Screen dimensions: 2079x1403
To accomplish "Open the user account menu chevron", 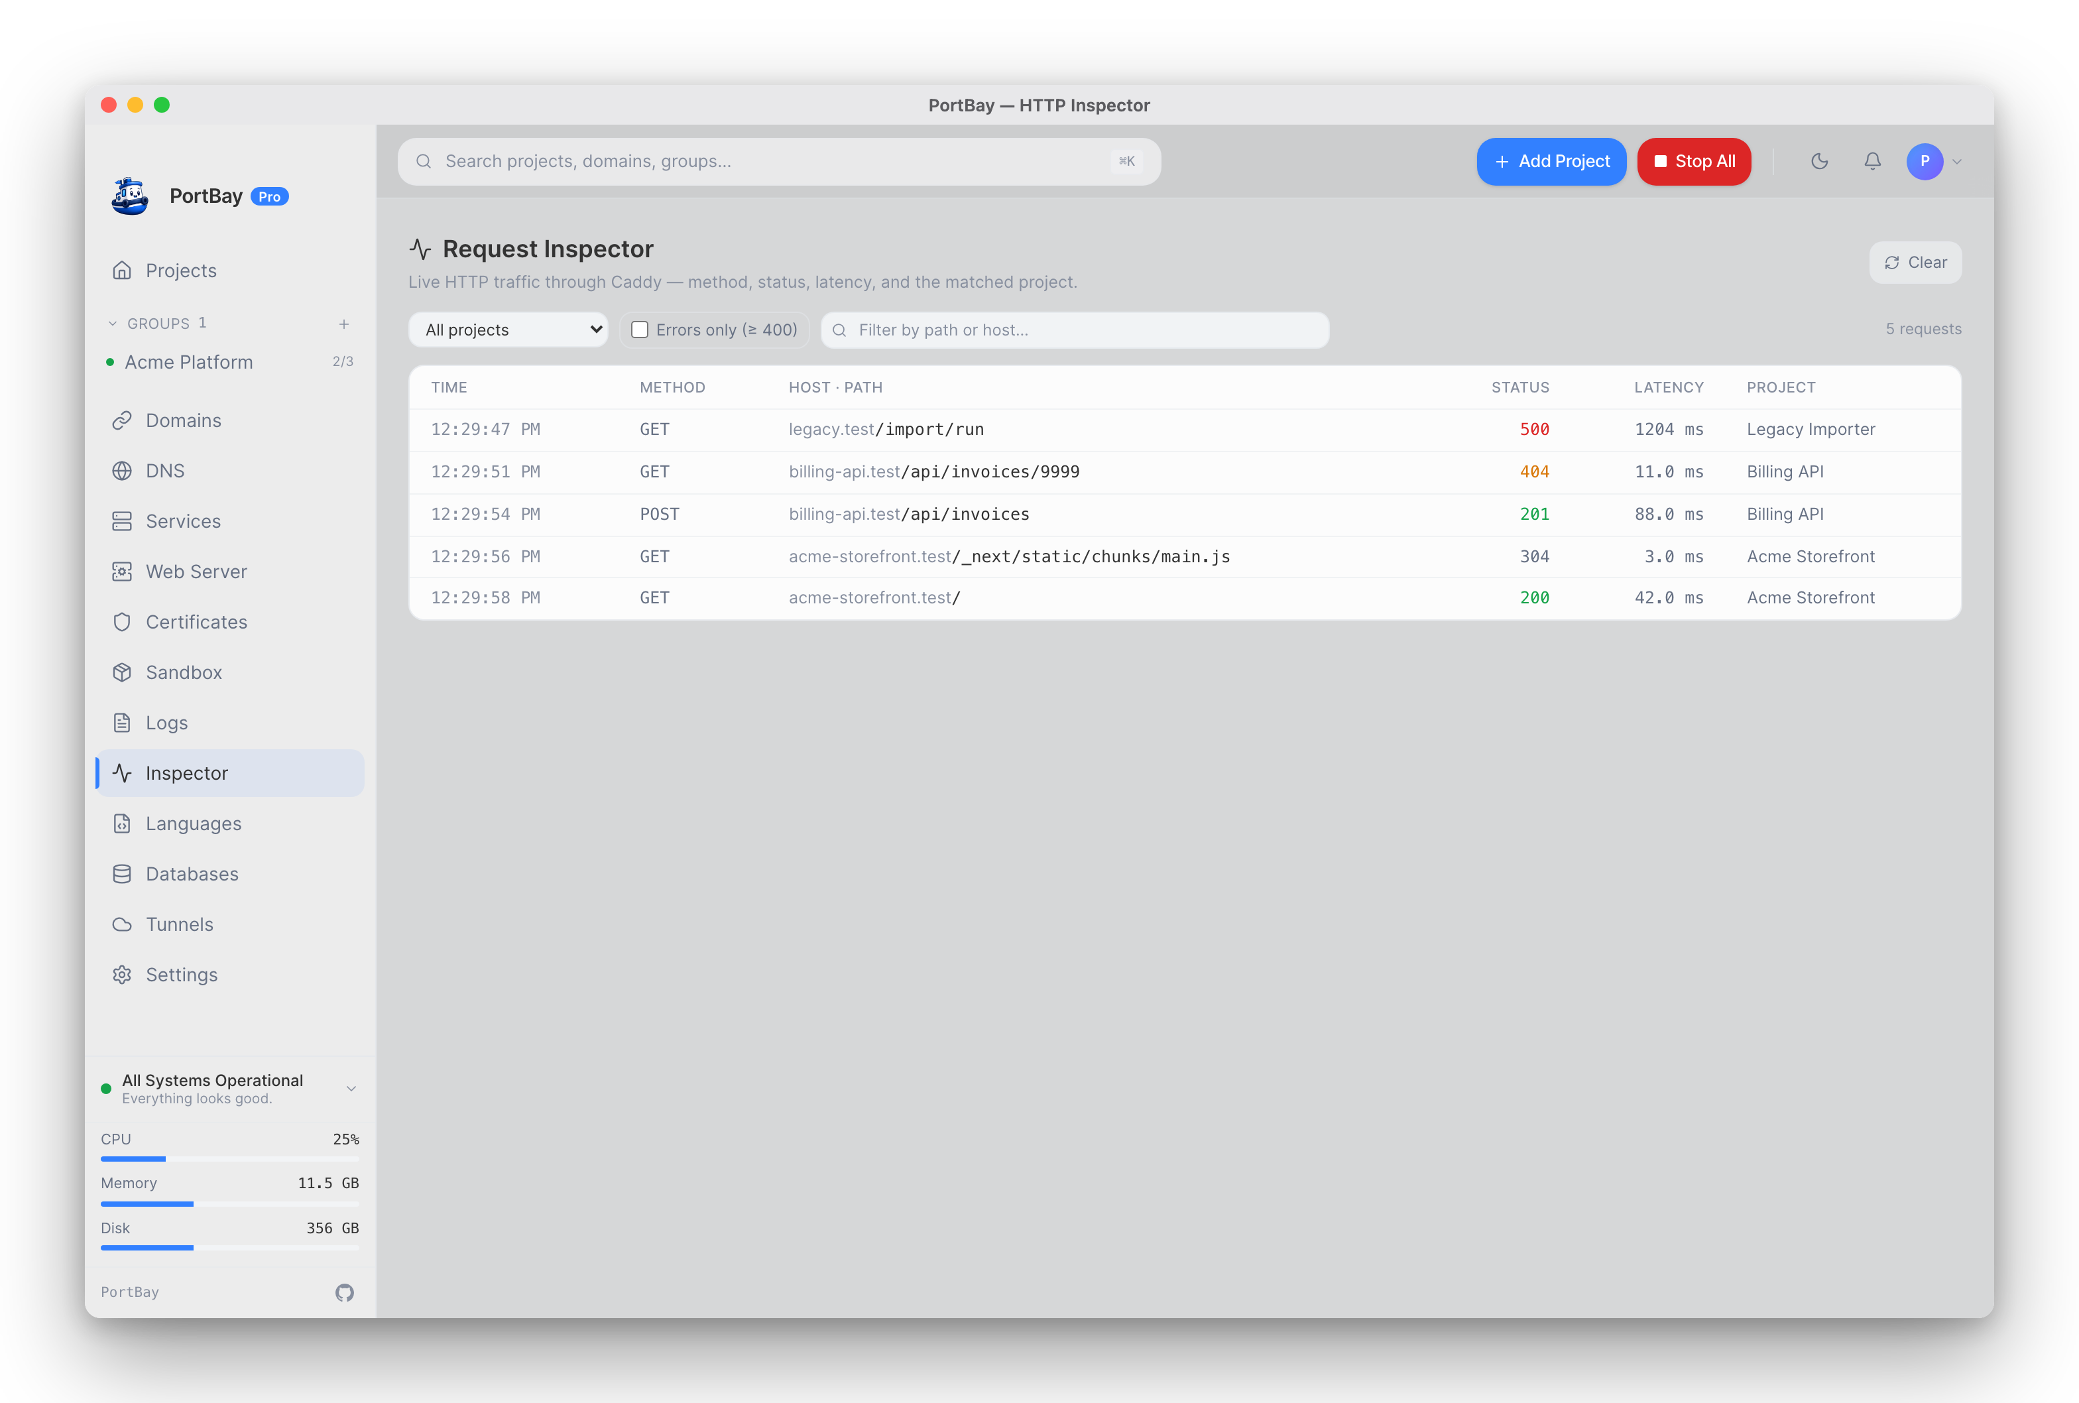I will click(x=1957, y=162).
